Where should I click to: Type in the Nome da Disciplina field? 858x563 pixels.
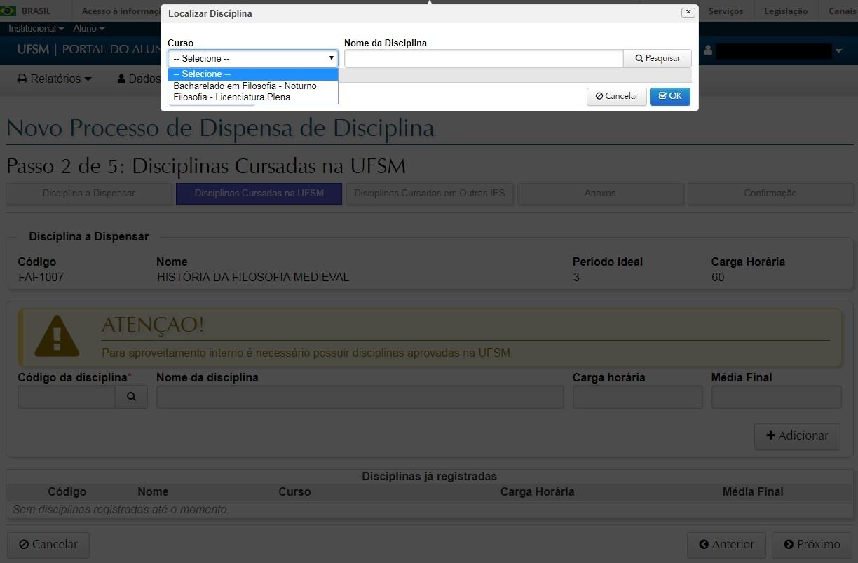pos(483,59)
